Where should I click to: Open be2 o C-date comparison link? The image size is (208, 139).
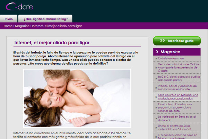click(x=179, y=78)
